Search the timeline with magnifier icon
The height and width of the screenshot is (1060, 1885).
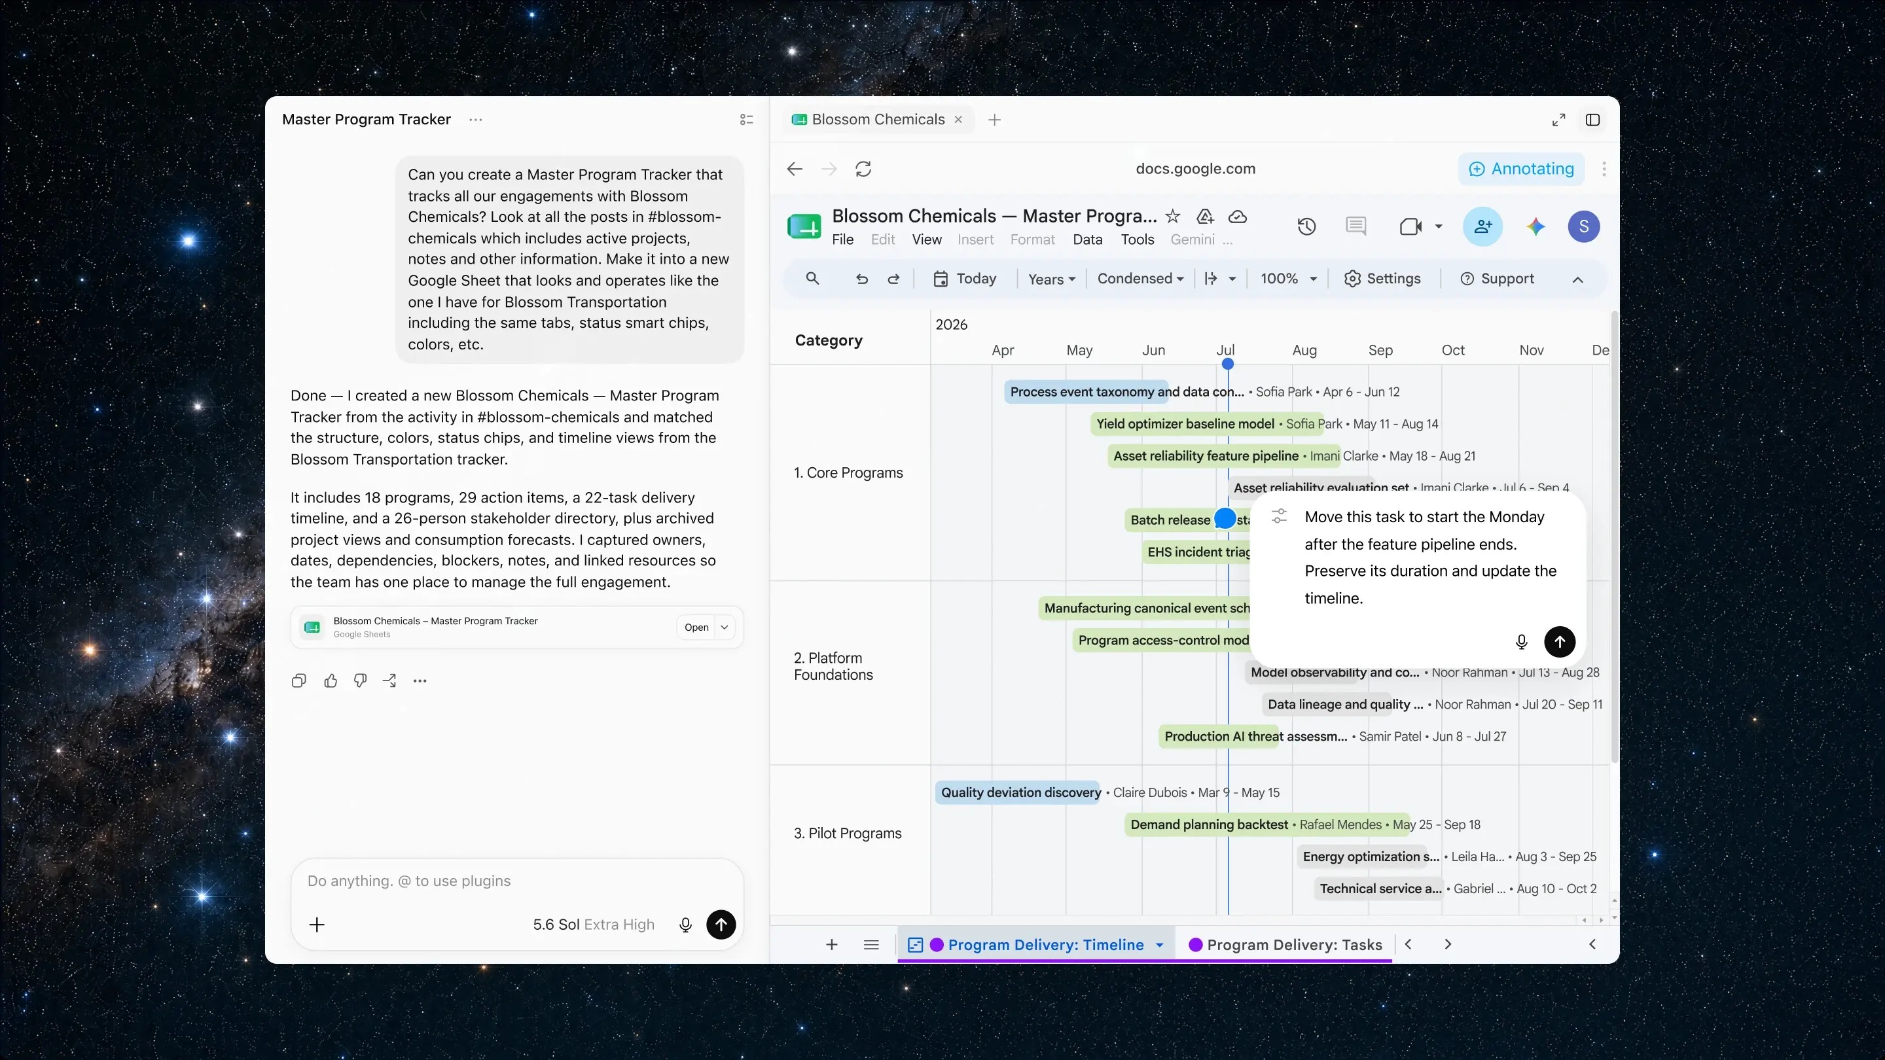tap(812, 279)
